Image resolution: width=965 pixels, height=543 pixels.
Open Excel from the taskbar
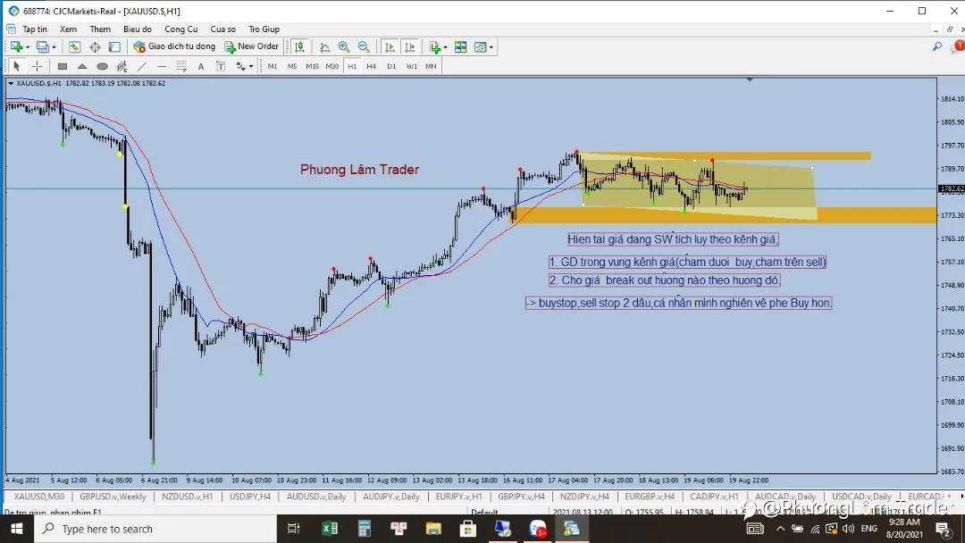point(330,529)
